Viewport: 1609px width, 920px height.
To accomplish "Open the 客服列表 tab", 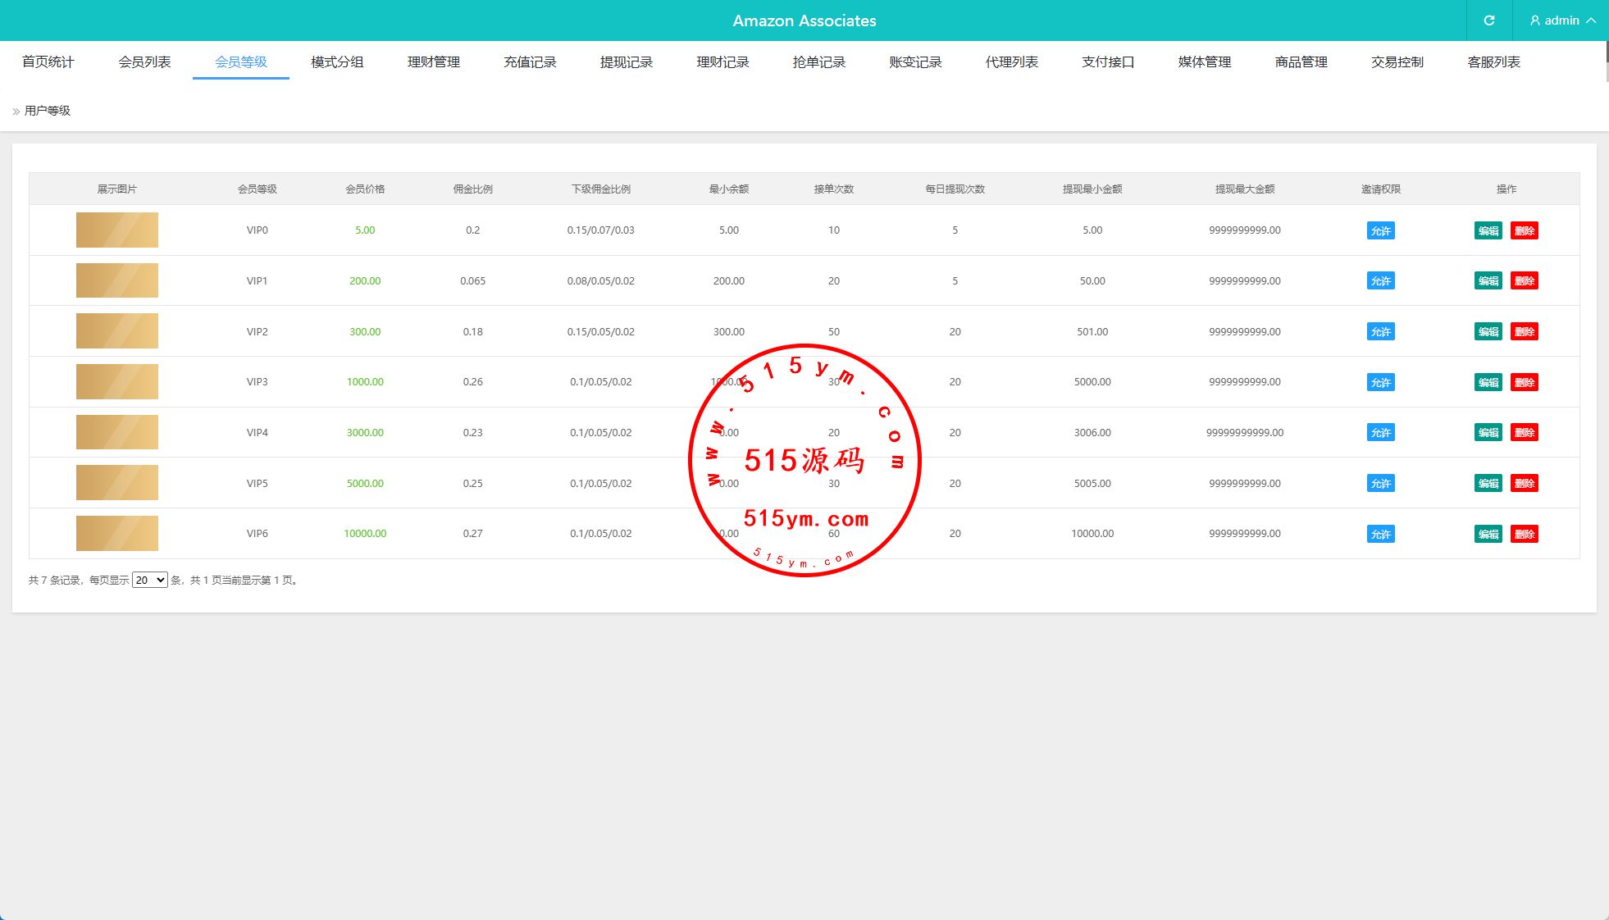I will [1493, 62].
